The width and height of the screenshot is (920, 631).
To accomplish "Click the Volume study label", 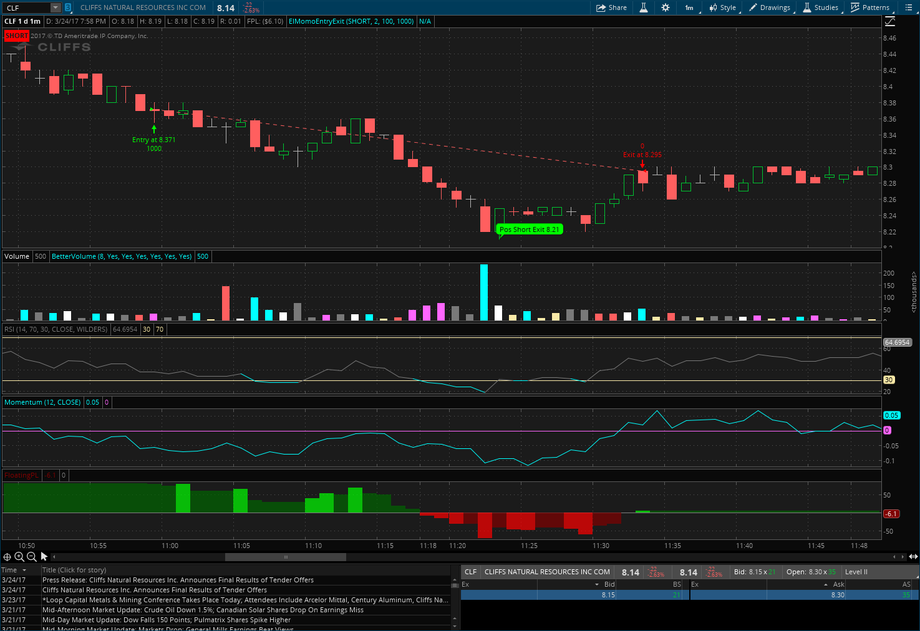I will (x=17, y=256).
